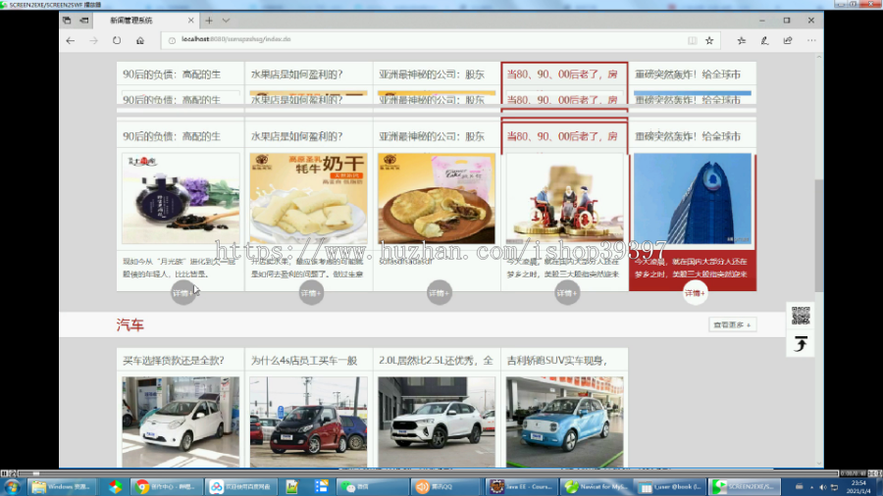Select the 新闻管理系统 browser tab

pyautogui.click(x=145, y=21)
